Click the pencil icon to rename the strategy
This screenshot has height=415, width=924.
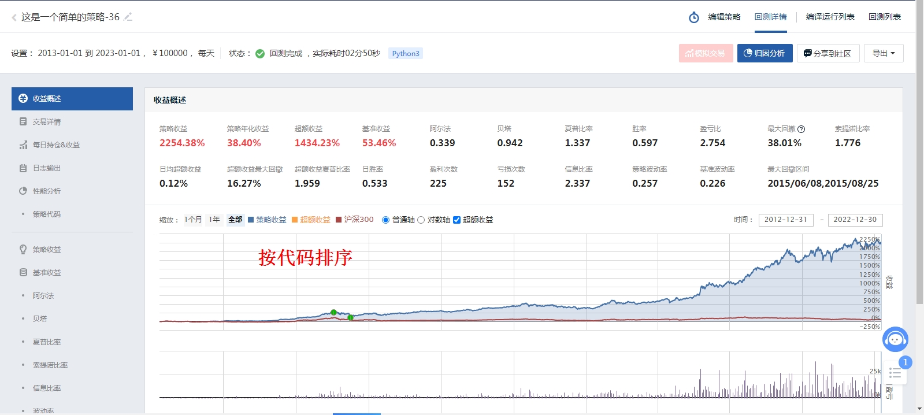coord(128,17)
